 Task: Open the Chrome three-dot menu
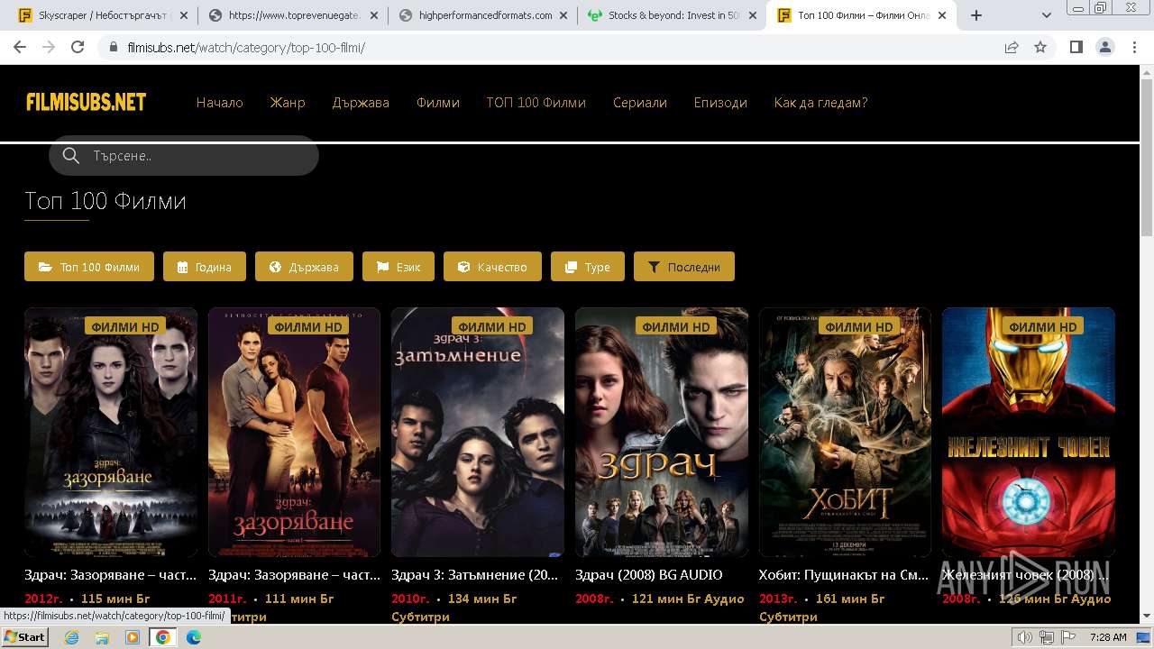coord(1132,48)
